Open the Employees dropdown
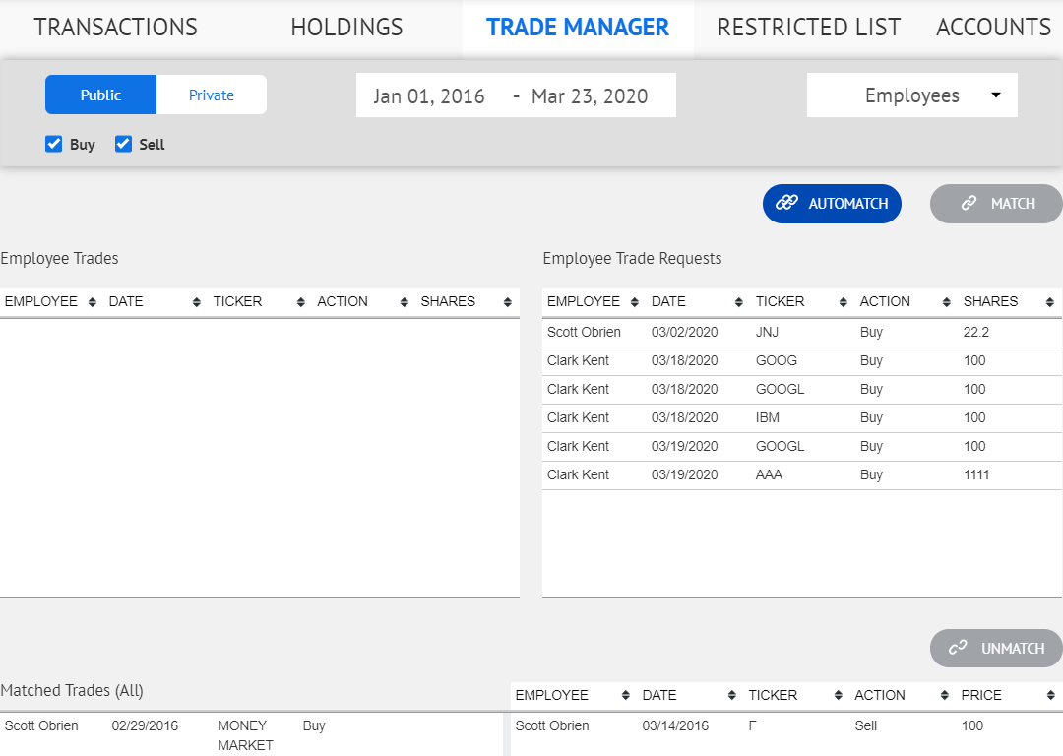The width and height of the screenshot is (1063, 756). pos(910,94)
